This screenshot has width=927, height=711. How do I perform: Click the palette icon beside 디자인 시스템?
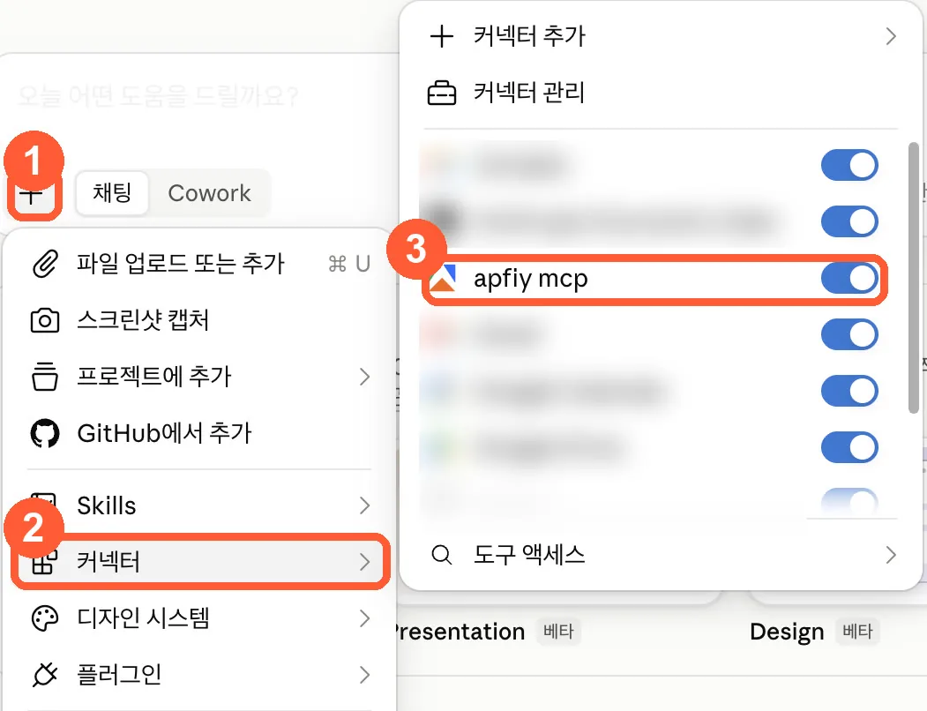(x=45, y=618)
